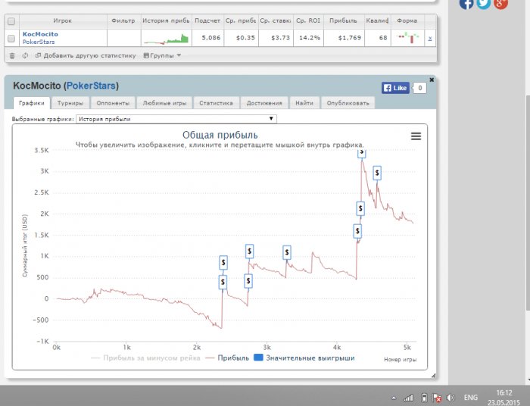Open the system tray hidden icons arrow
This screenshot has width=530, height=406.
[x=394, y=398]
